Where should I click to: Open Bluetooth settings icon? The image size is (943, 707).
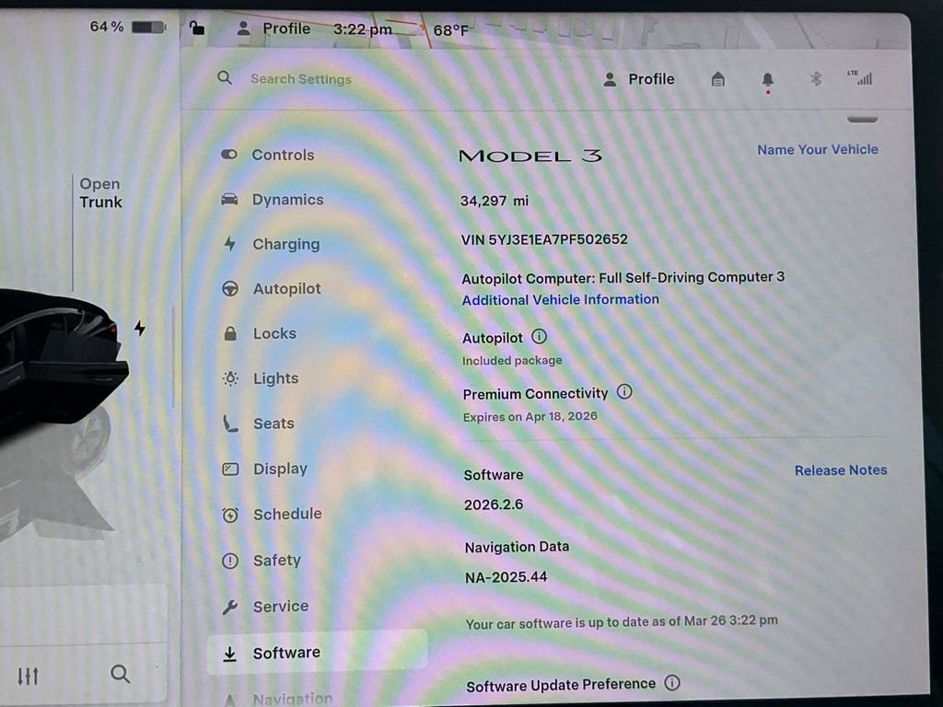816,78
